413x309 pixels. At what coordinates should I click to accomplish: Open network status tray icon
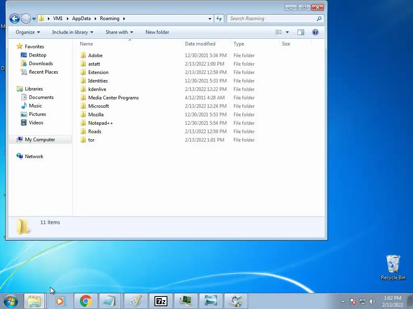coord(363,301)
